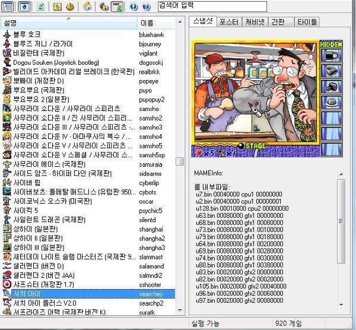Viewport: 356px width, 330px height.
Task: Click the samsh5sp name entry
Action: pyautogui.click(x=152, y=156)
